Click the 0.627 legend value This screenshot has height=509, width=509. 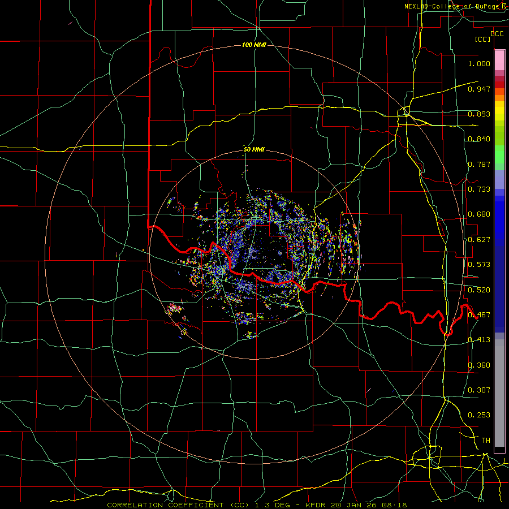tap(479, 240)
